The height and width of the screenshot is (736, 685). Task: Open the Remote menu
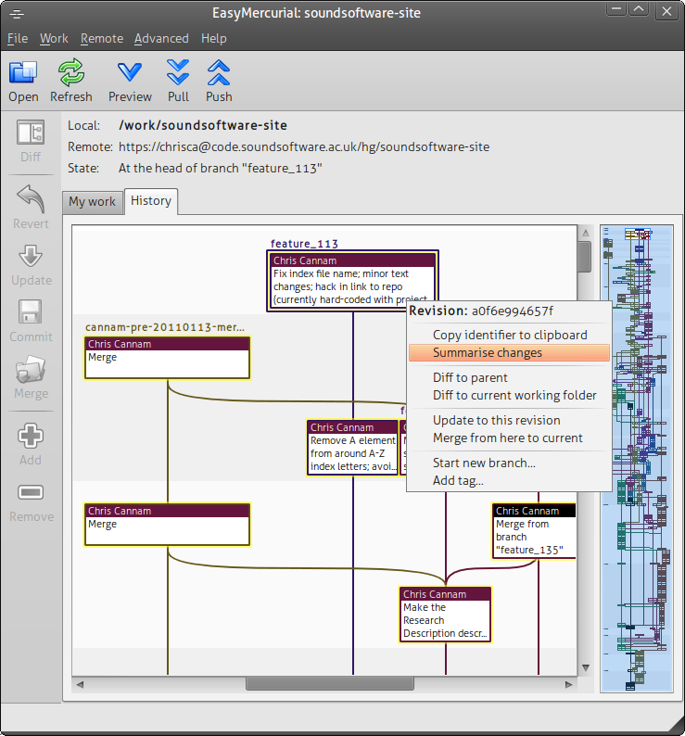(102, 39)
